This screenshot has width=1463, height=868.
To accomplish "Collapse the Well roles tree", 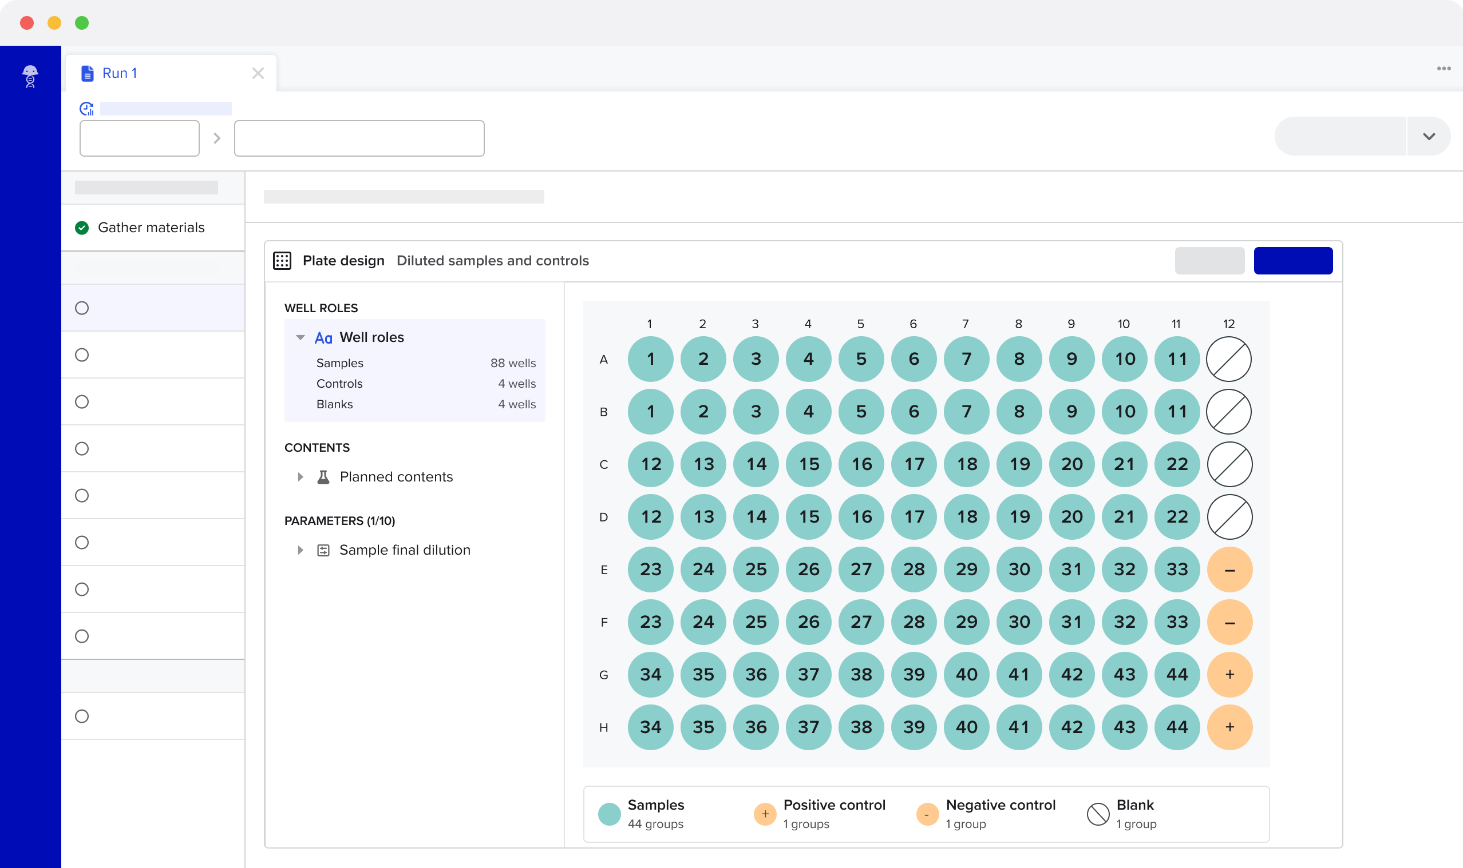I will 300,337.
